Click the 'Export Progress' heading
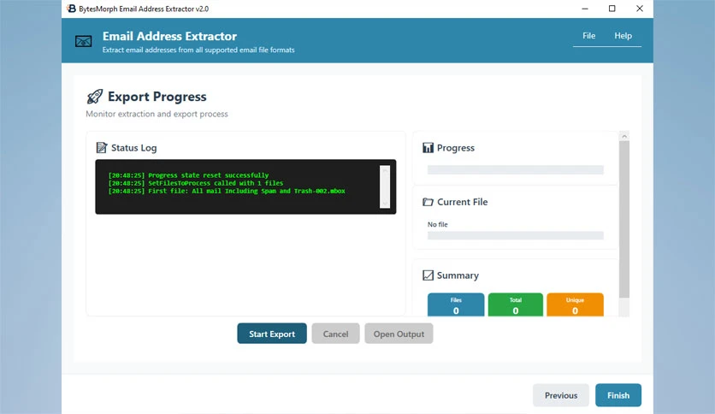The height and width of the screenshot is (414, 715). point(157,97)
